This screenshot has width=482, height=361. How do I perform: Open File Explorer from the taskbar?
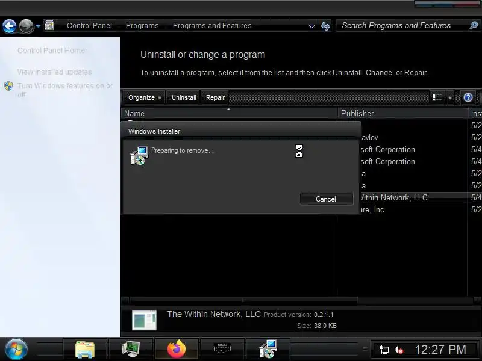pos(85,350)
